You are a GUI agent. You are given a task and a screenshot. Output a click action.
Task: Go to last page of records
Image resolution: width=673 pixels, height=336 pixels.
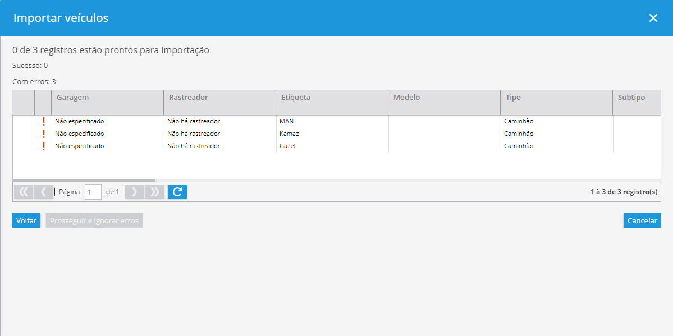[x=155, y=192]
